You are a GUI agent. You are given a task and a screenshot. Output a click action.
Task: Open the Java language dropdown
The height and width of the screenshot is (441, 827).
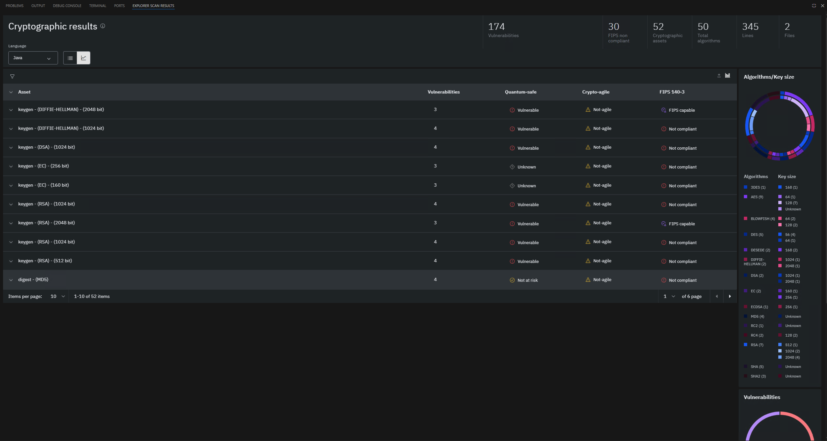click(33, 58)
